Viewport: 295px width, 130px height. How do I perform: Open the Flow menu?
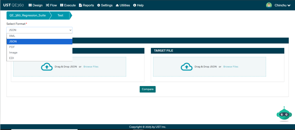51,5
